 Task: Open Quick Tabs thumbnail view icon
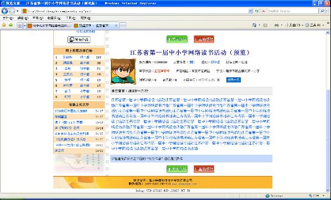(x=19, y=25)
